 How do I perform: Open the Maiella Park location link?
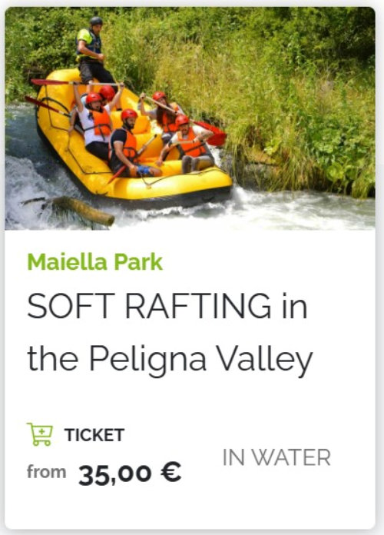click(94, 262)
